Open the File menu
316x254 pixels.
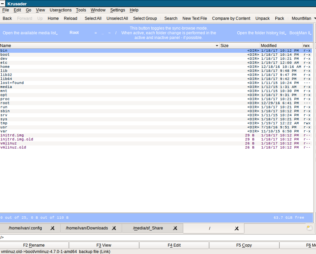point(6,10)
